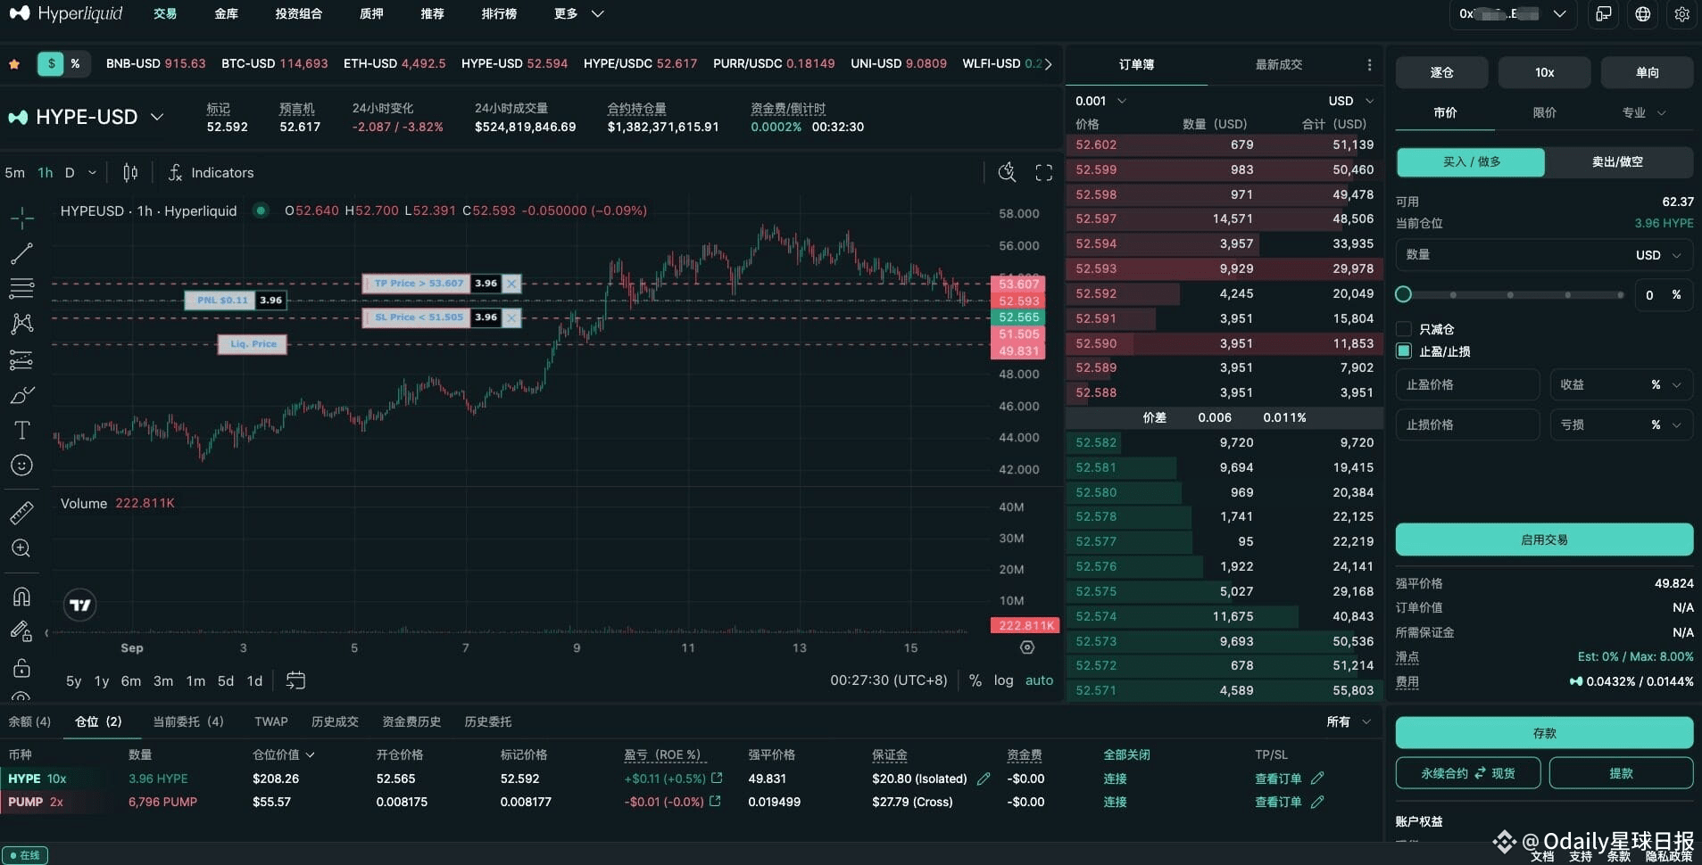The height and width of the screenshot is (865, 1702).
Task: Uncheck the 止盈/止损 checkbox
Action: pyautogui.click(x=1404, y=351)
